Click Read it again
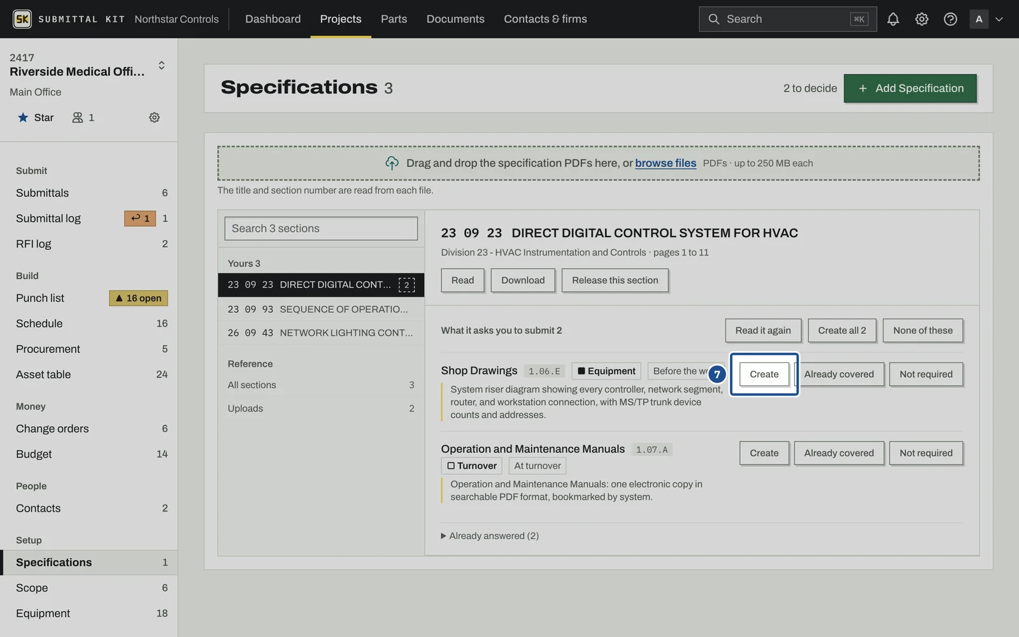This screenshot has height=637, width=1019. tap(763, 331)
